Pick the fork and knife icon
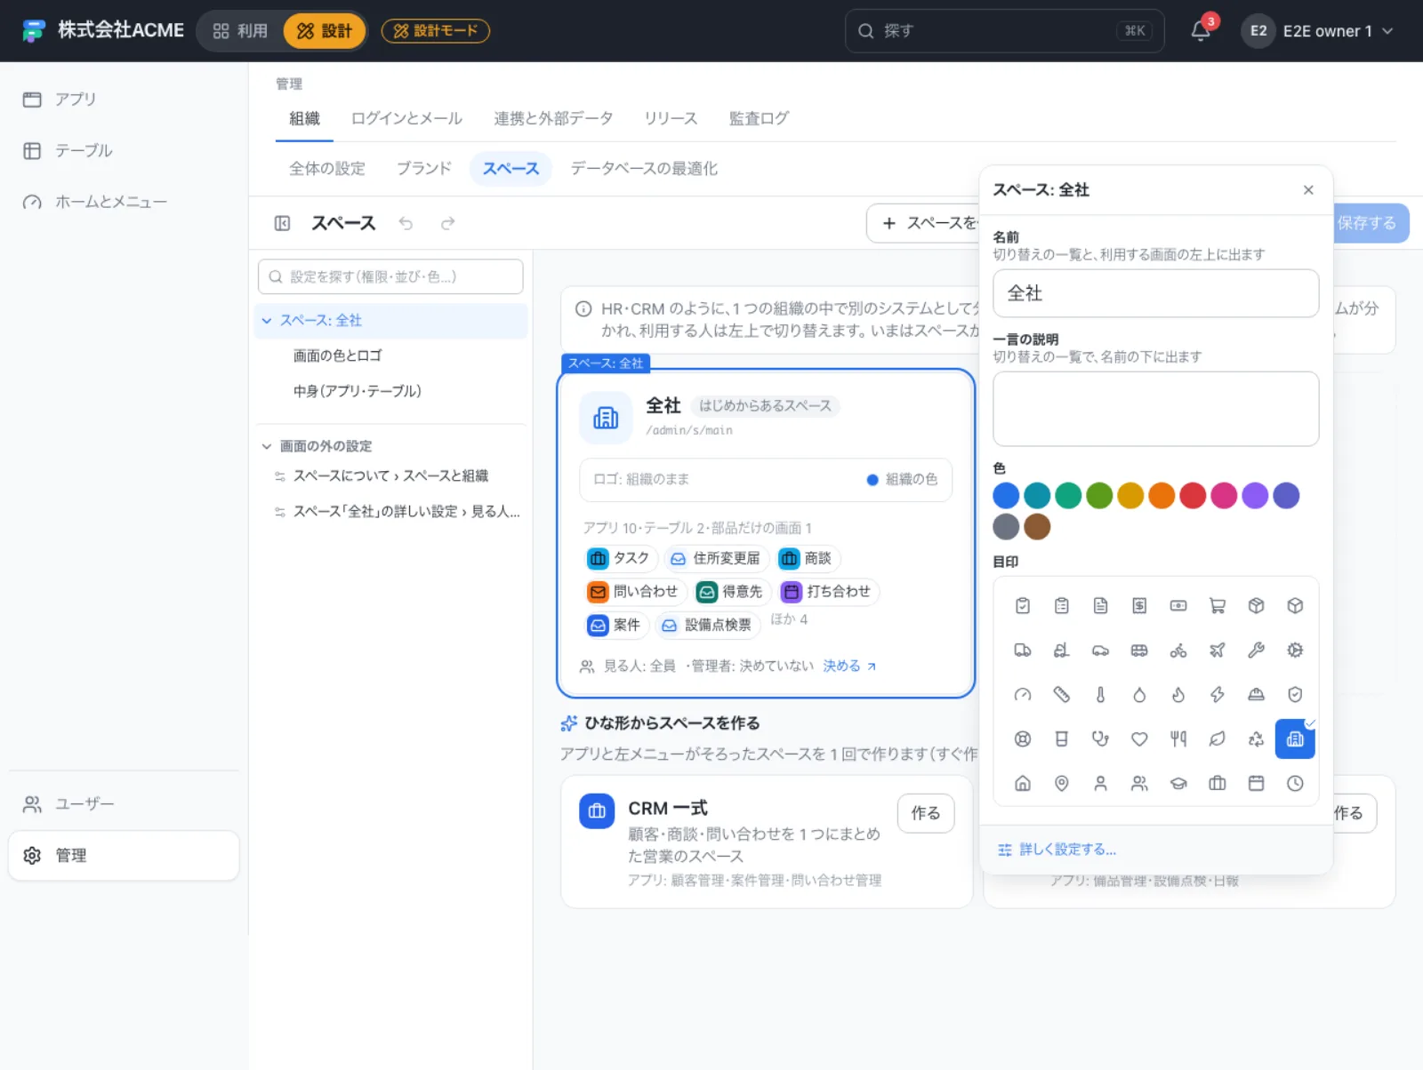 point(1178,739)
